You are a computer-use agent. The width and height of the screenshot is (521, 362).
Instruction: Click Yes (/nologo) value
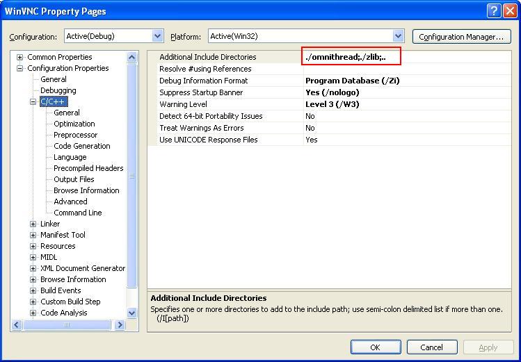coord(332,92)
